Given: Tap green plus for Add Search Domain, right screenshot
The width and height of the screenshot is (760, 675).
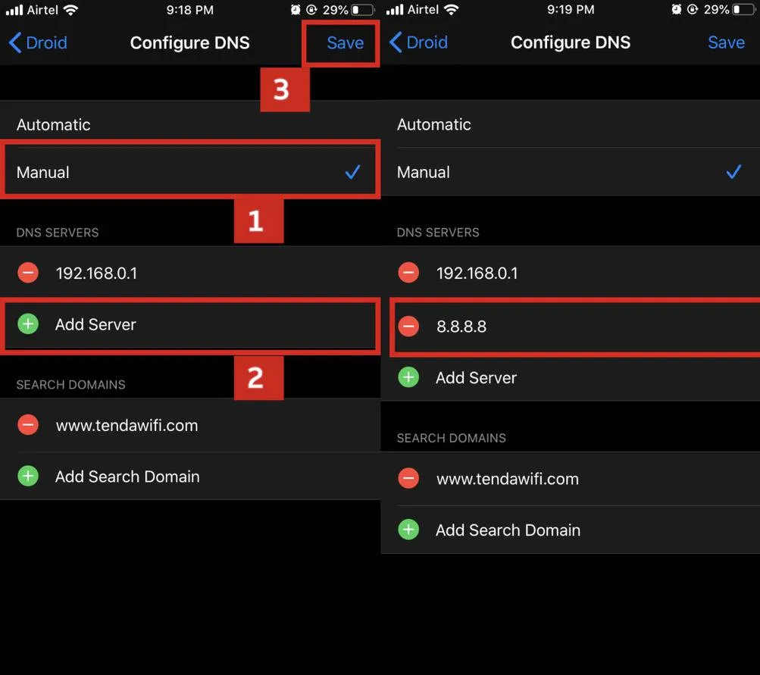Looking at the screenshot, I should pyautogui.click(x=408, y=530).
